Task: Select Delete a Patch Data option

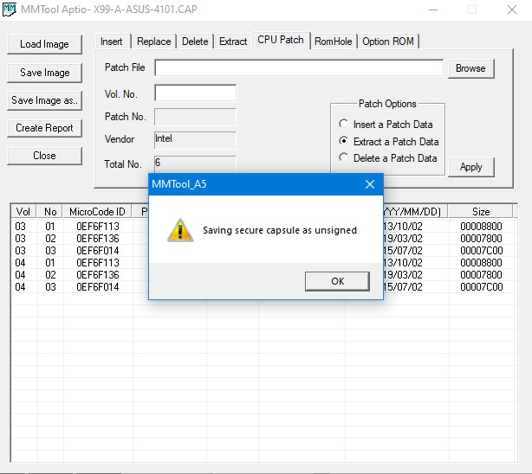Action: coord(388,158)
